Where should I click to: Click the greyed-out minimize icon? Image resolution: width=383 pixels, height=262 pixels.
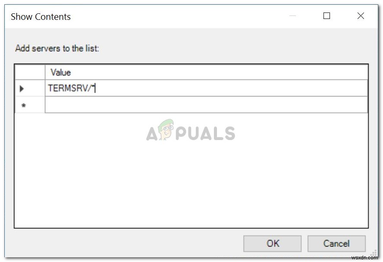click(x=292, y=16)
